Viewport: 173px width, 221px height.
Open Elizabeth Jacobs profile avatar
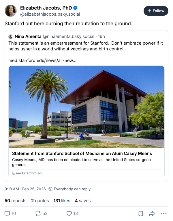(11, 11)
